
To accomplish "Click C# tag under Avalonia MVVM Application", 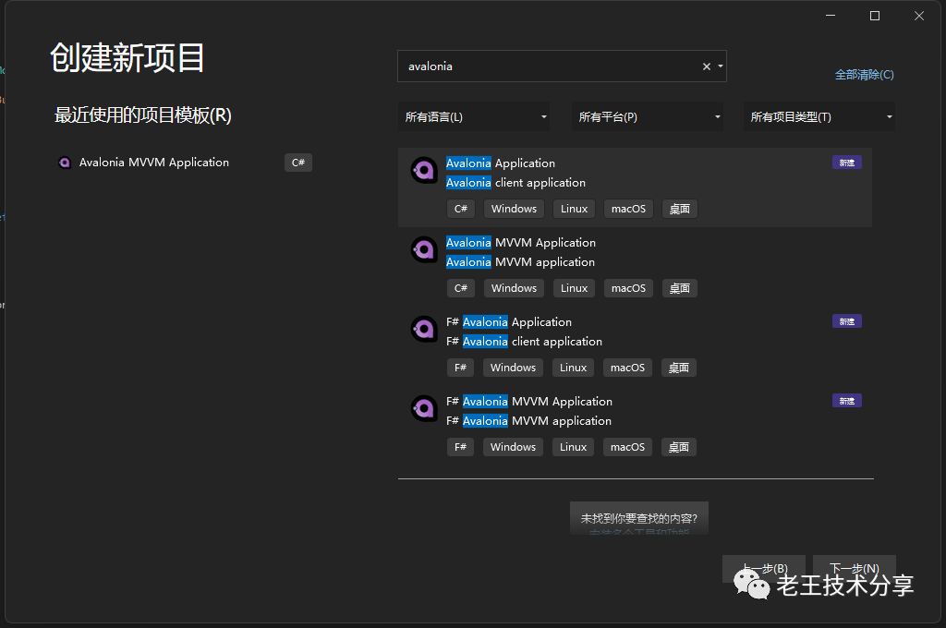I will click(461, 288).
